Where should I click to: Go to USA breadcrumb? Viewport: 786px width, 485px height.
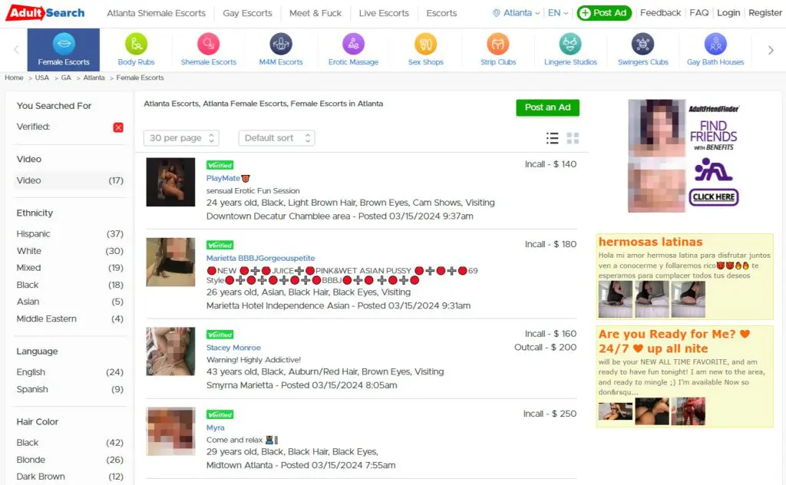tap(42, 78)
